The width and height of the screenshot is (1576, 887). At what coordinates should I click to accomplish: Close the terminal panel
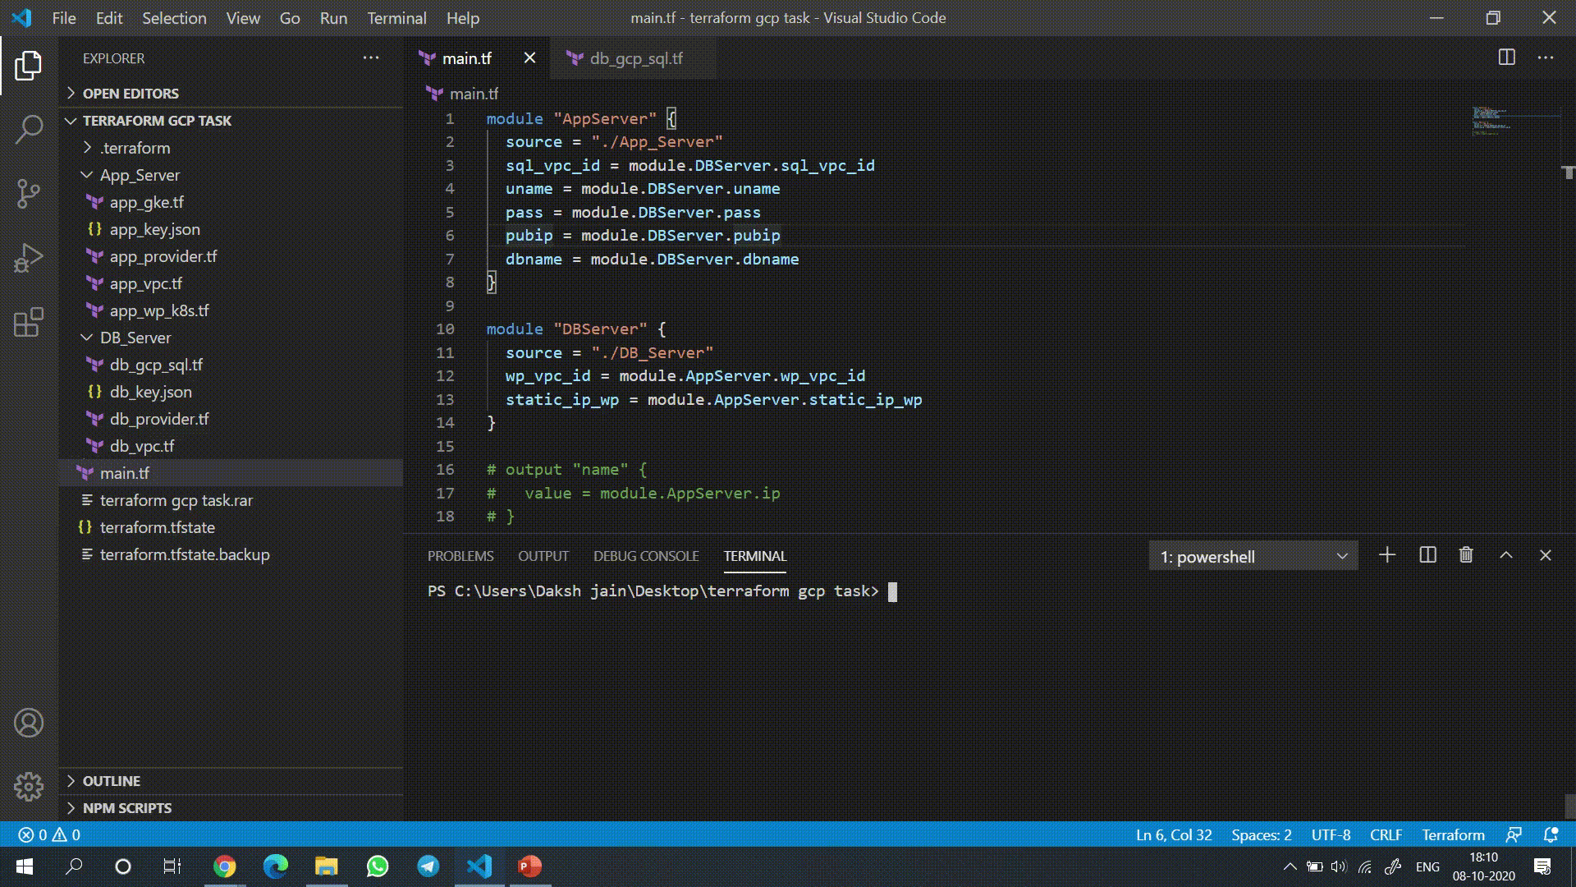(1546, 555)
